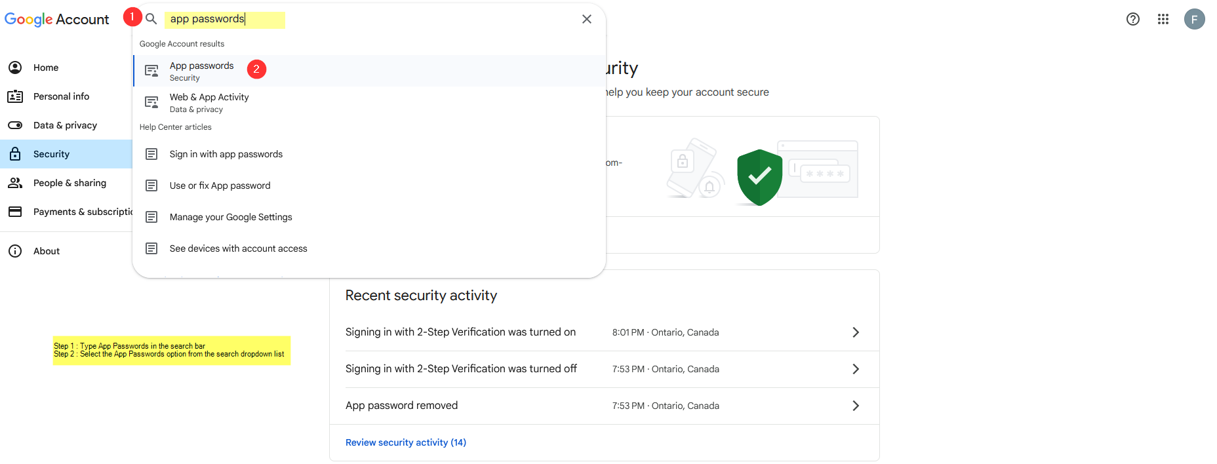
Task: Open the account avatar F
Action: [1195, 19]
